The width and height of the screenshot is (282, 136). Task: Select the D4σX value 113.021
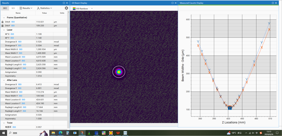tap(40, 22)
